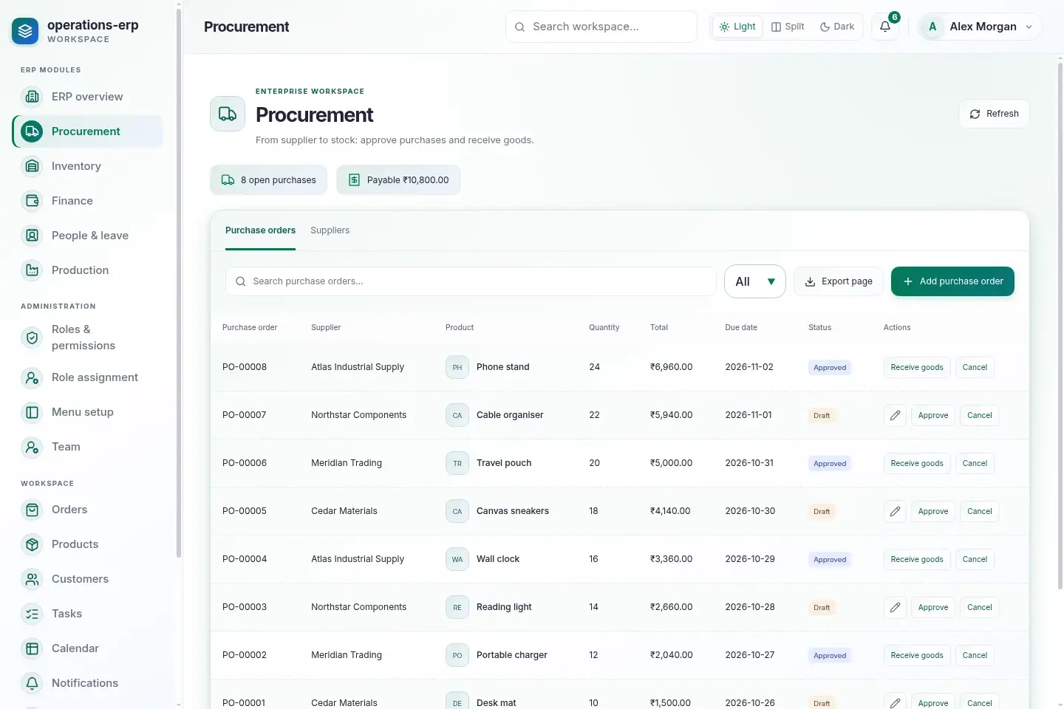Focus the Search workspace field
Screen dimensions: 1064x709
tap(601, 27)
